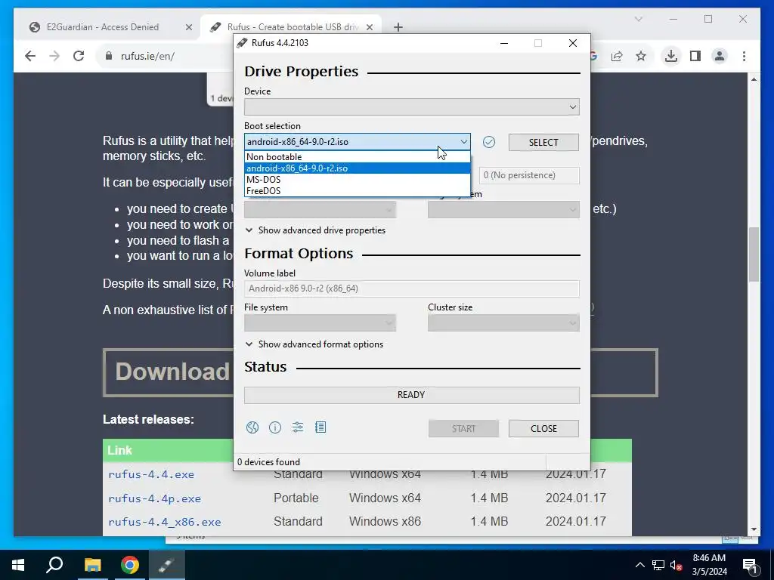Open Chrome three-dot menu
774x580 pixels.
(744, 56)
